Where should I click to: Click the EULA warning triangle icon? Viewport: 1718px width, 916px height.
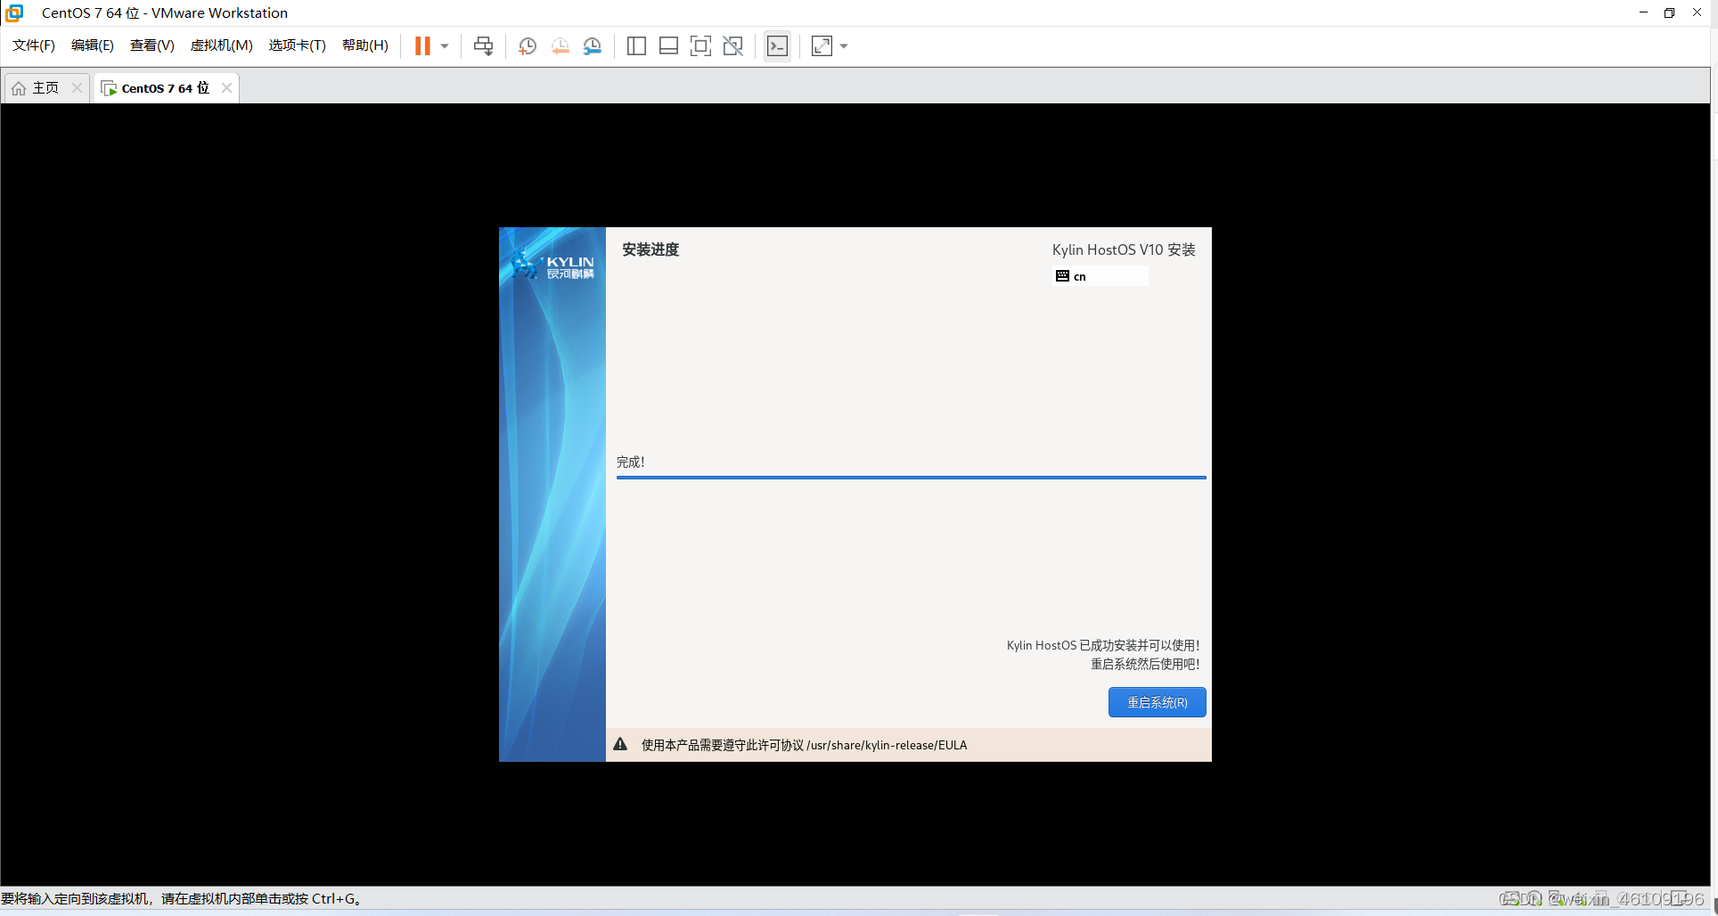(x=620, y=744)
